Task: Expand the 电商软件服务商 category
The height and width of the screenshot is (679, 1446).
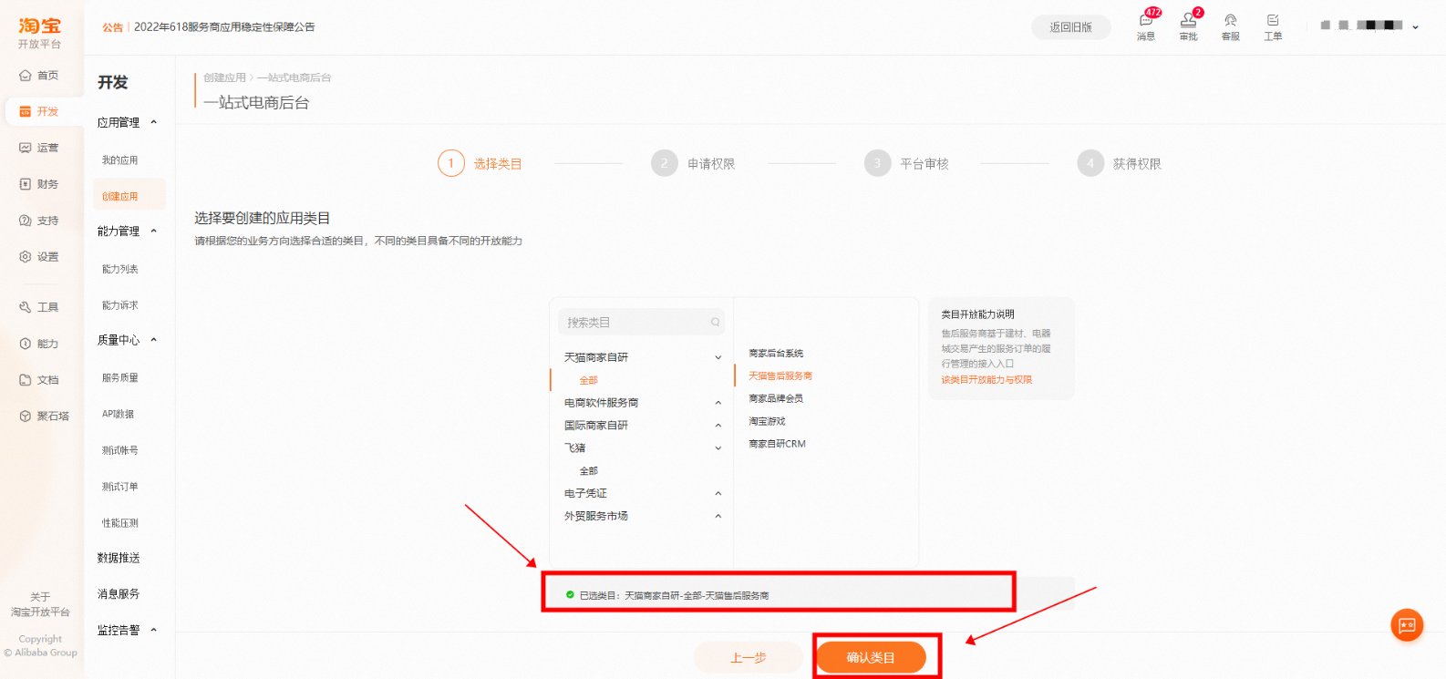Action: [718, 403]
